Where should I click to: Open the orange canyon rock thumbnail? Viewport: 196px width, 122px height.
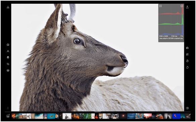[x=159, y=116]
